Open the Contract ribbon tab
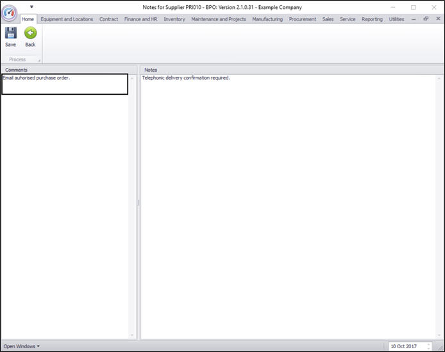445x352 pixels. 109,19
